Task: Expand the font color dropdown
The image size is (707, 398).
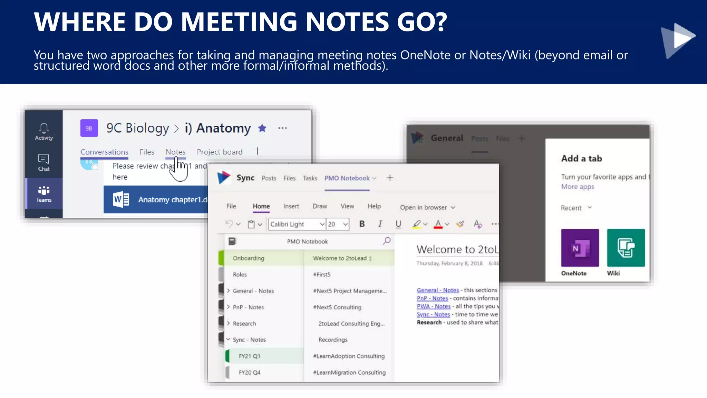Action: 447,225
